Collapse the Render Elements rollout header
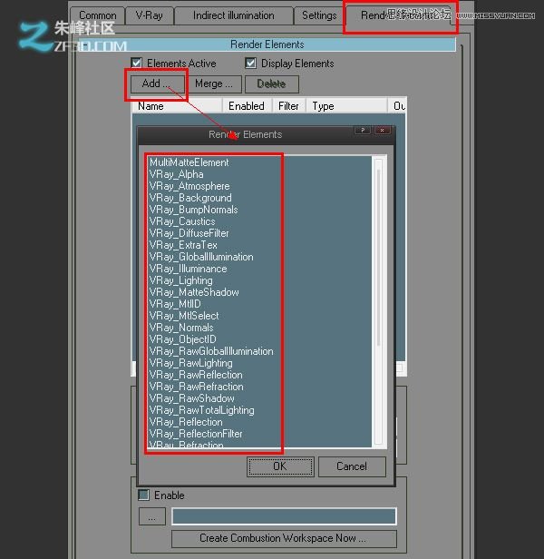544x559 pixels. 267,44
